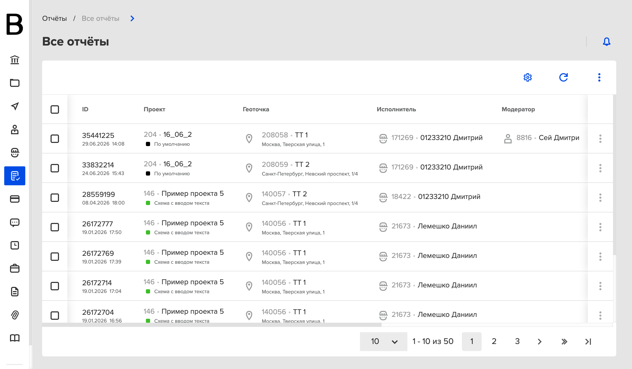Click the Отчёты breadcrumb link
Viewport: 632px width, 369px height.
pos(55,18)
